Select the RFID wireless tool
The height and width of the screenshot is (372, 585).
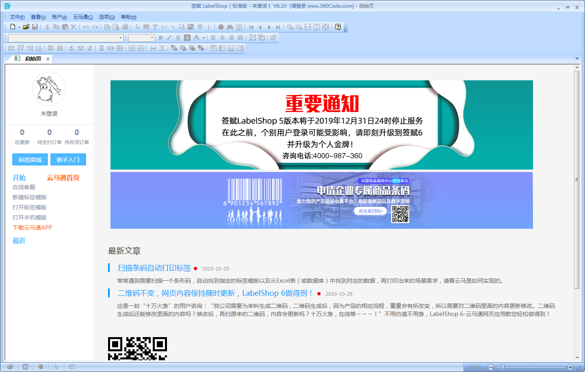[200, 27]
